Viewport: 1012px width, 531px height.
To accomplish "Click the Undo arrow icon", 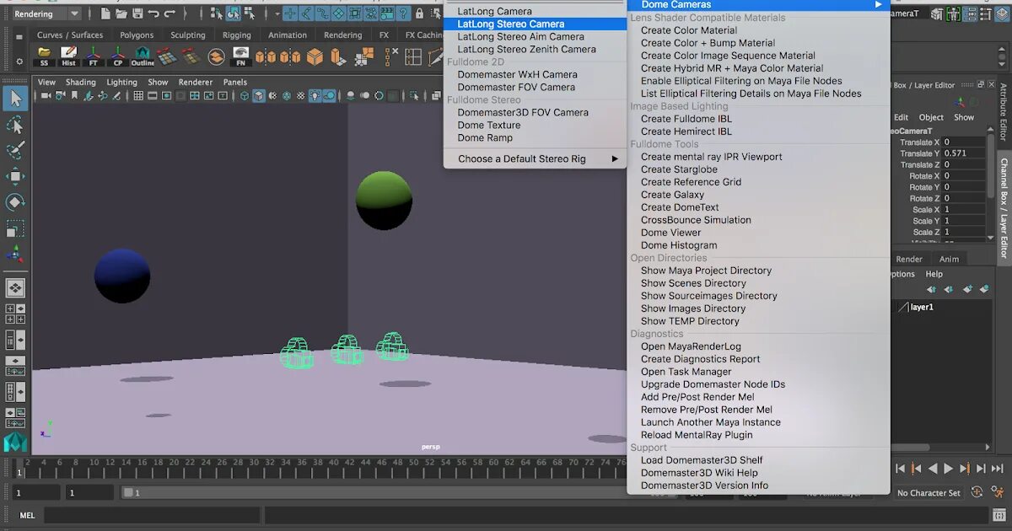I will click(153, 13).
